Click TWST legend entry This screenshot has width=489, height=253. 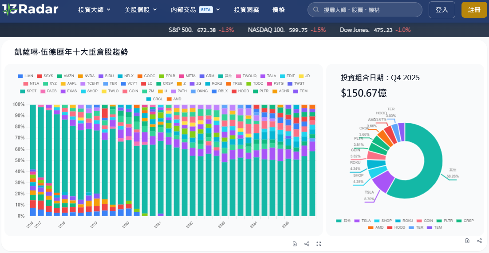click(x=296, y=83)
